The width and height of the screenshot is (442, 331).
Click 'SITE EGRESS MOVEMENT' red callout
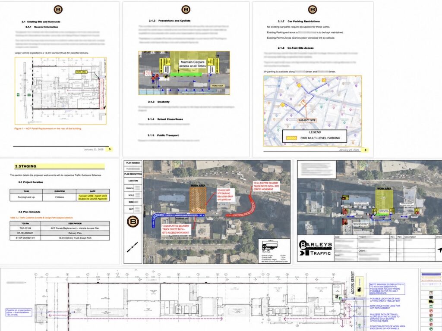click(266, 186)
